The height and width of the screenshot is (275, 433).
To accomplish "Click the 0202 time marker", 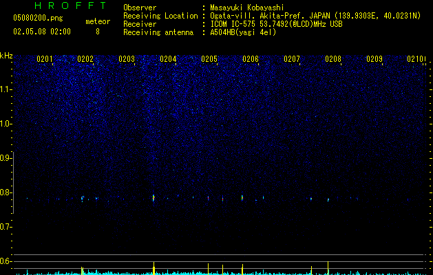I will tap(85, 59).
